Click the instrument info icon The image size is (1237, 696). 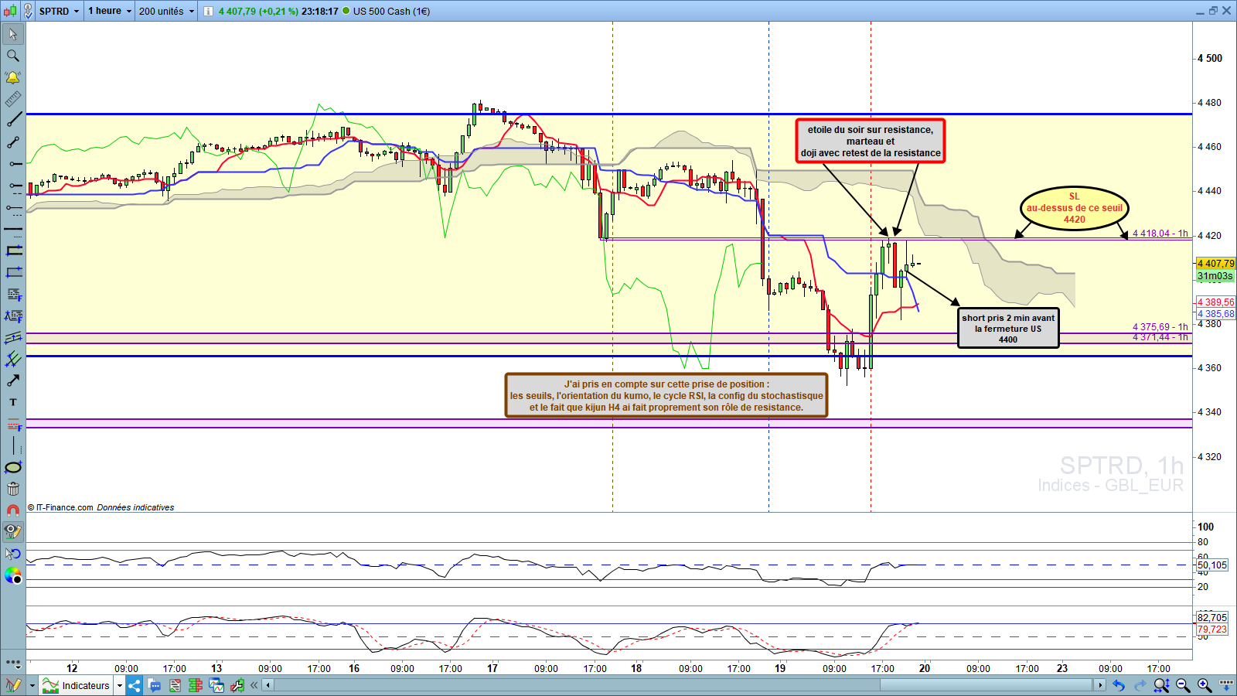(208, 11)
